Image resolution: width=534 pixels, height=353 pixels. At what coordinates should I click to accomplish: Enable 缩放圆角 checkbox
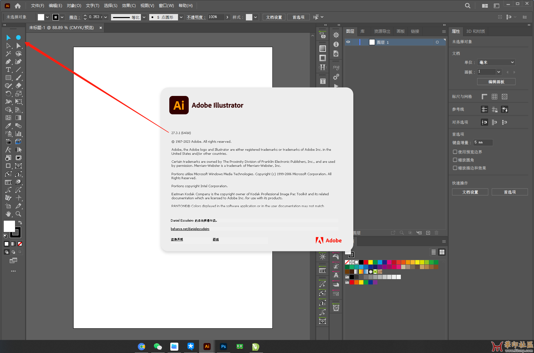pyautogui.click(x=455, y=160)
